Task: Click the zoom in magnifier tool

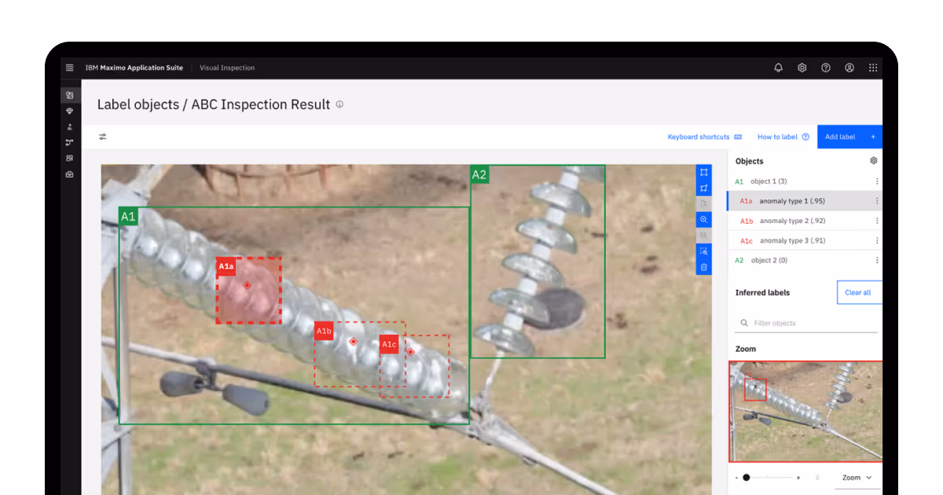Action: [704, 219]
